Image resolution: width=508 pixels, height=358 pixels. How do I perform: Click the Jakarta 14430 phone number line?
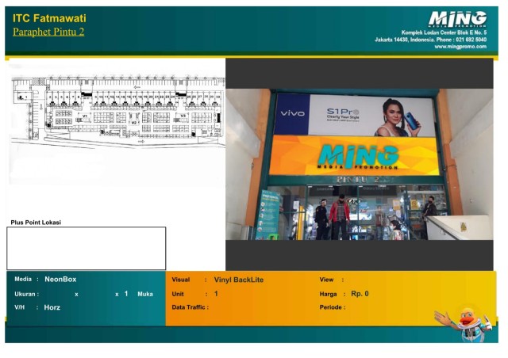(430, 40)
